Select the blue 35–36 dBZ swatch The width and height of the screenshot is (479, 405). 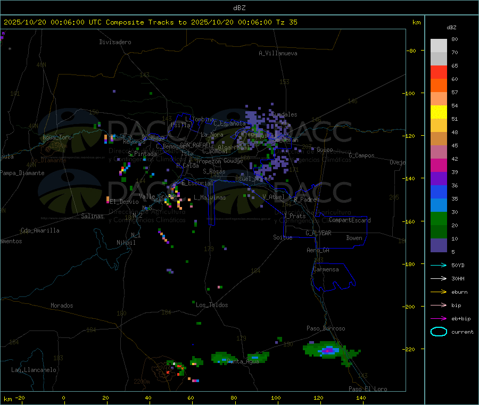(x=439, y=192)
